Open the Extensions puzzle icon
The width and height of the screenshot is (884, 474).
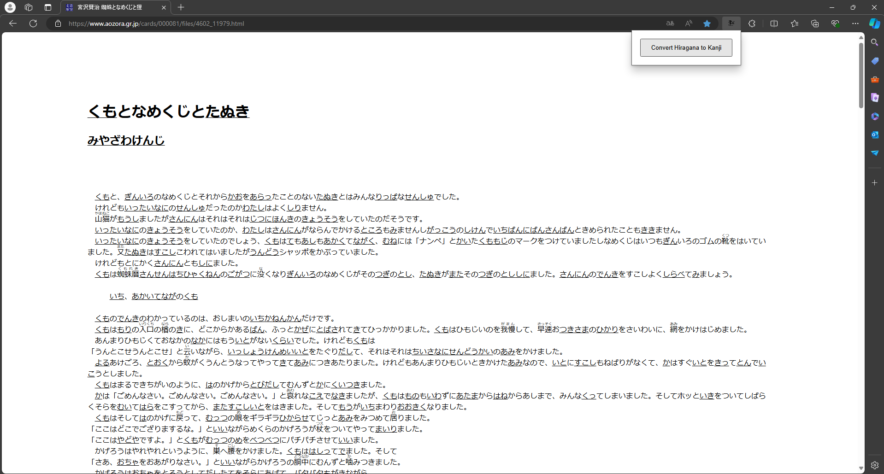tap(752, 23)
